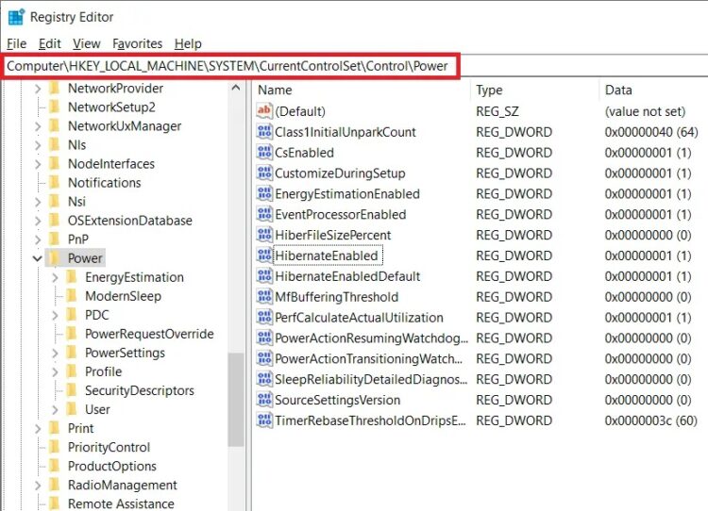Open the Favorites menu
Viewport: 708px width, 511px height.
coord(137,43)
